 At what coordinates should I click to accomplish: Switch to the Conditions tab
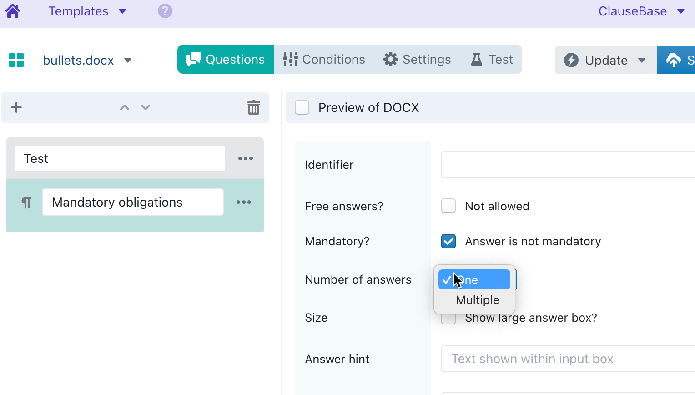click(324, 59)
